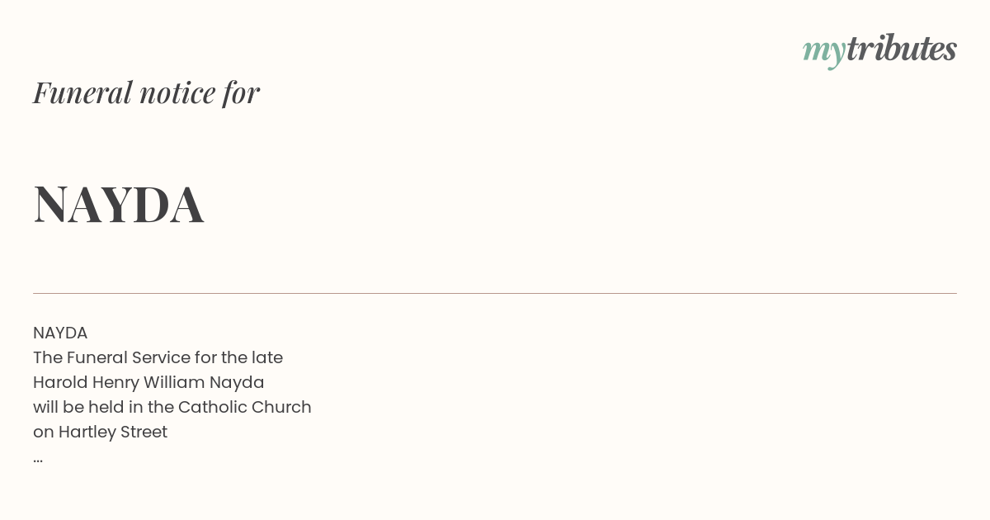This screenshot has width=990, height=520.
Task: Click "The Funeral Service for the late" line
Action: (x=158, y=357)
